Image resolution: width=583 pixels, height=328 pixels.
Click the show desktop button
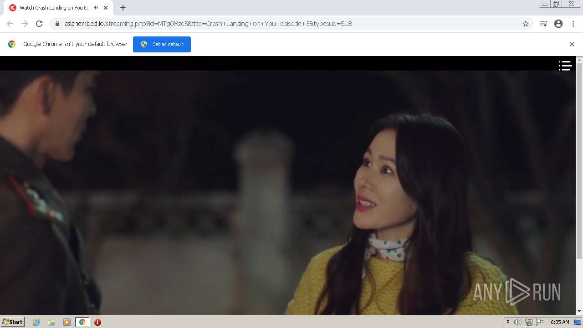click(x=578, y=322)
